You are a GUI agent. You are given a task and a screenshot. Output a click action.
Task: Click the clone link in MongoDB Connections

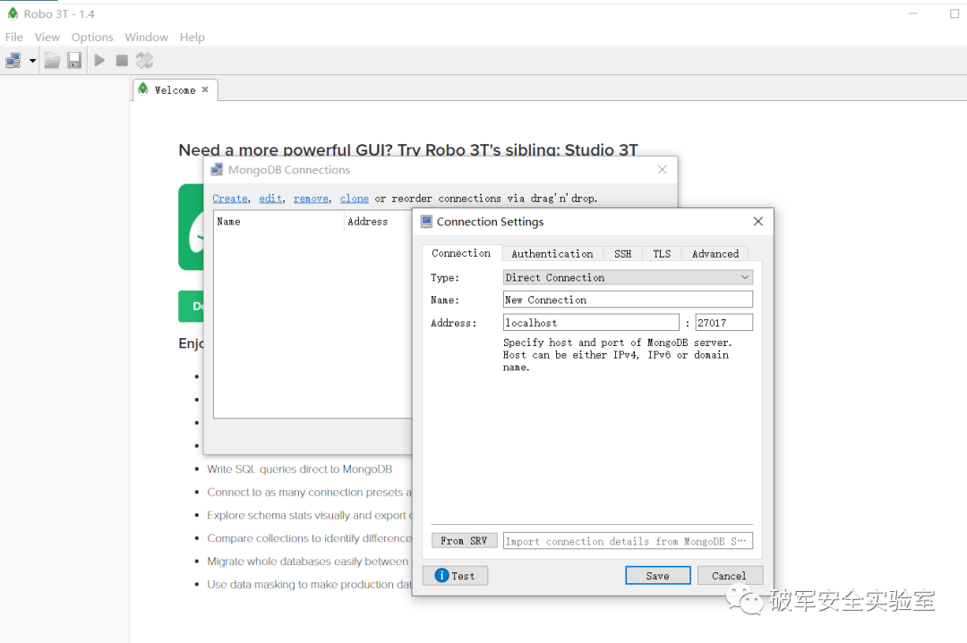(354, 199)
